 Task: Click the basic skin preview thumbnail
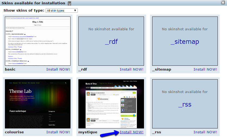[38, 41]
